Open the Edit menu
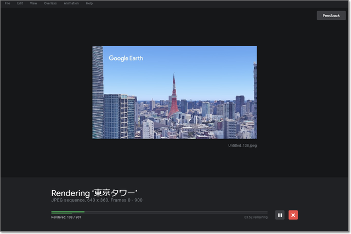Image resolution: width=351 pixels, height=234 pixels. tap(20, 3)
